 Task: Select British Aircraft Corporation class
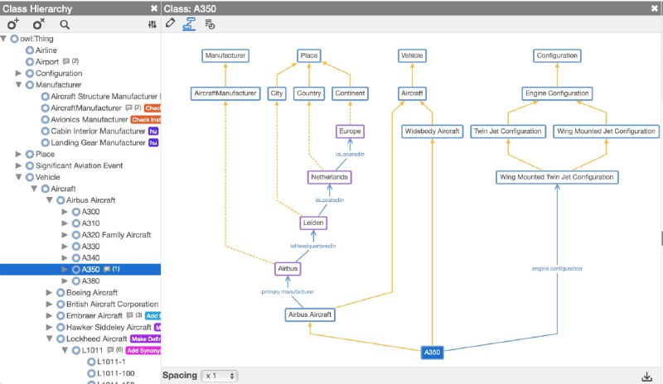point(112,305)
